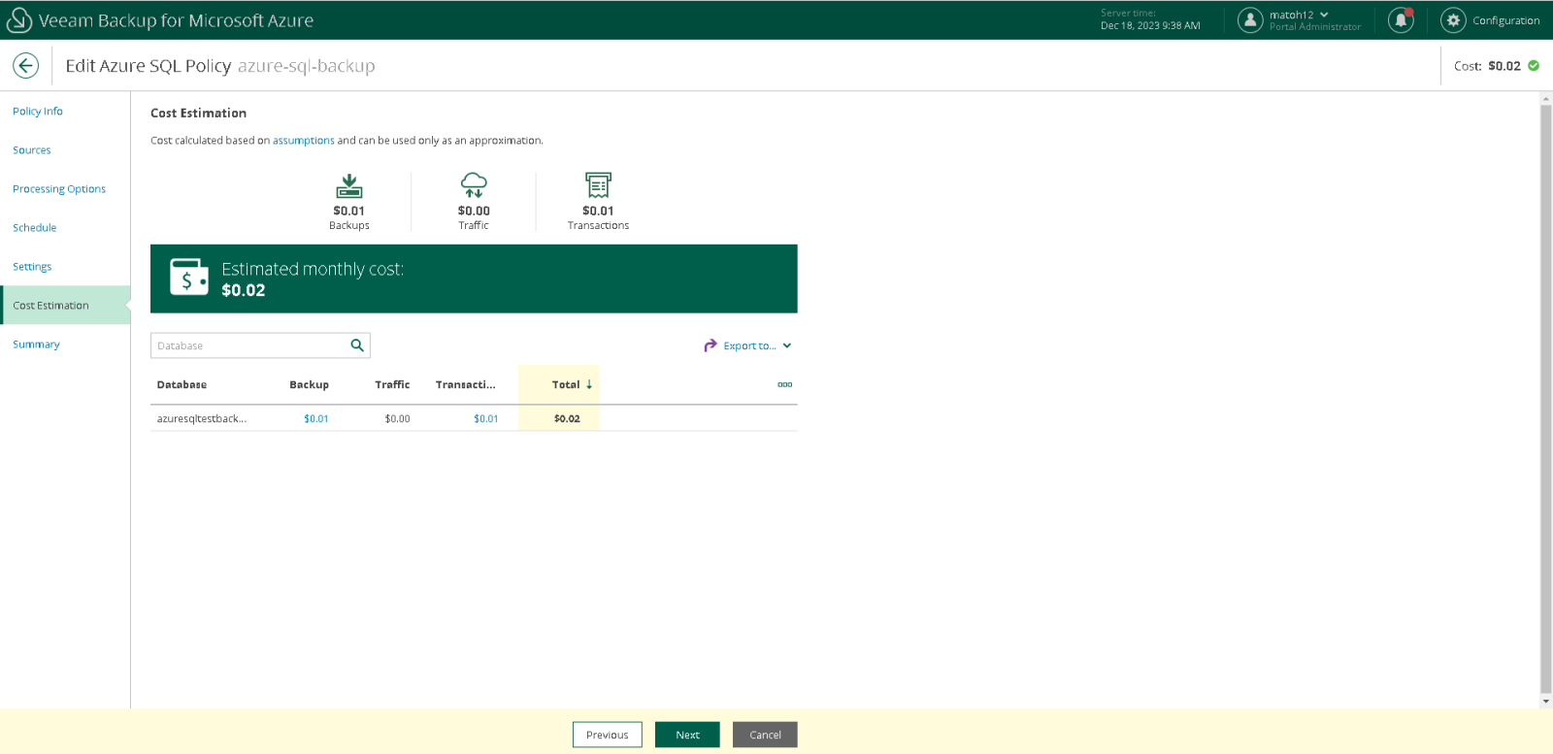Click the Backups cost icon
Image resolution: width=1553 pixels, height=754 pixels.
[349, 185]
